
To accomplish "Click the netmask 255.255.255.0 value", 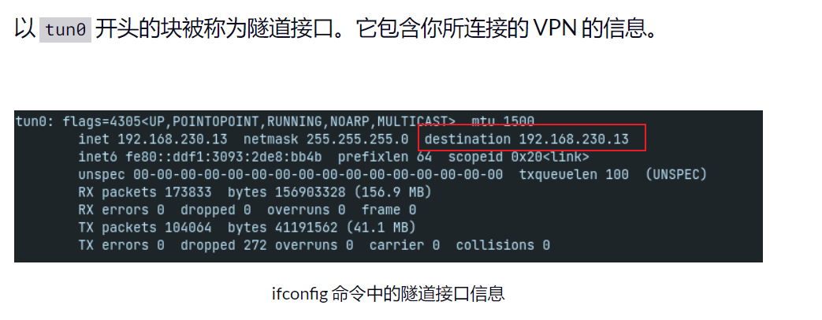I will coord(325,139).
